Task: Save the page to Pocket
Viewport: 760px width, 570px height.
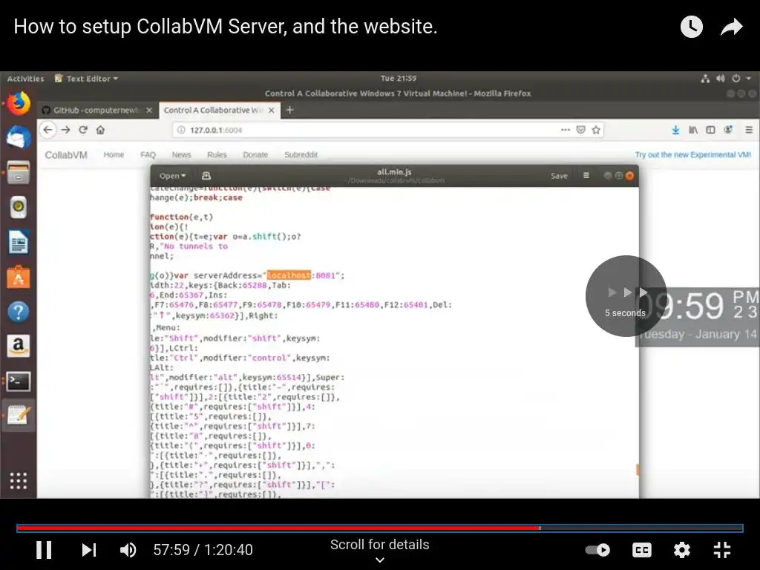Action: point(580,130)
